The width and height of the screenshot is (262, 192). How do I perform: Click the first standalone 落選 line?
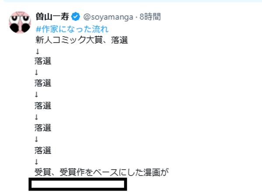click(43, 61)
